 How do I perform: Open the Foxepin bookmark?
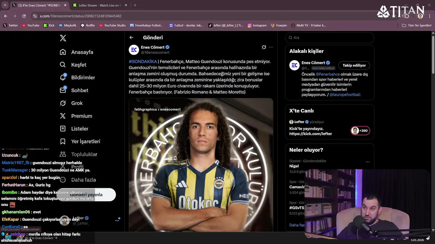coord(279,25)
